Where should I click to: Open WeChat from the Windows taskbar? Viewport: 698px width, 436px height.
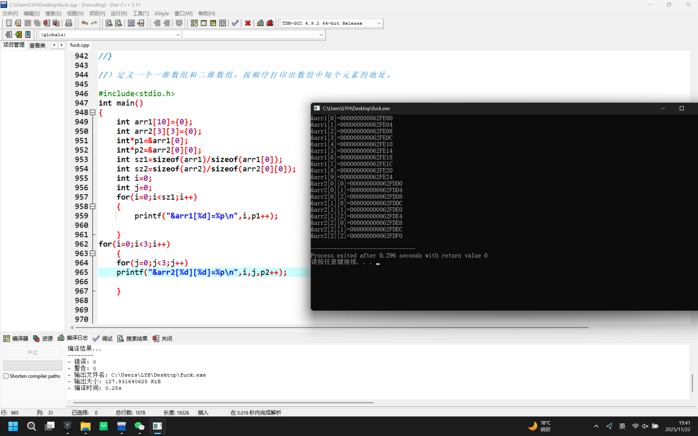(x=140, y=426)
